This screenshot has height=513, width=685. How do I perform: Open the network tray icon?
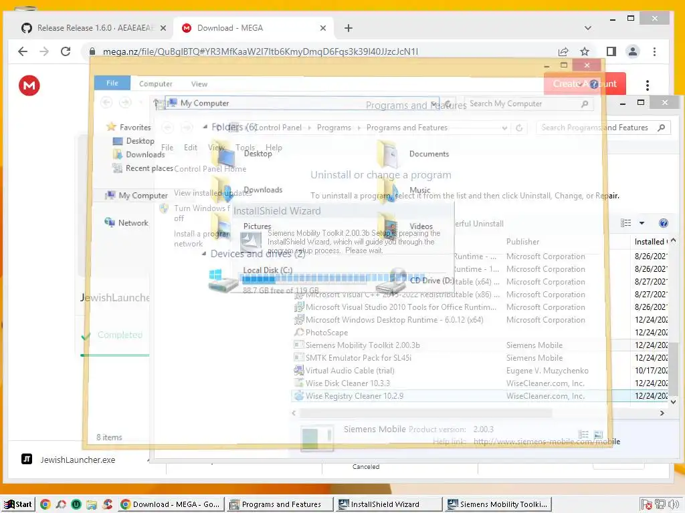click(x=660, y=505)
